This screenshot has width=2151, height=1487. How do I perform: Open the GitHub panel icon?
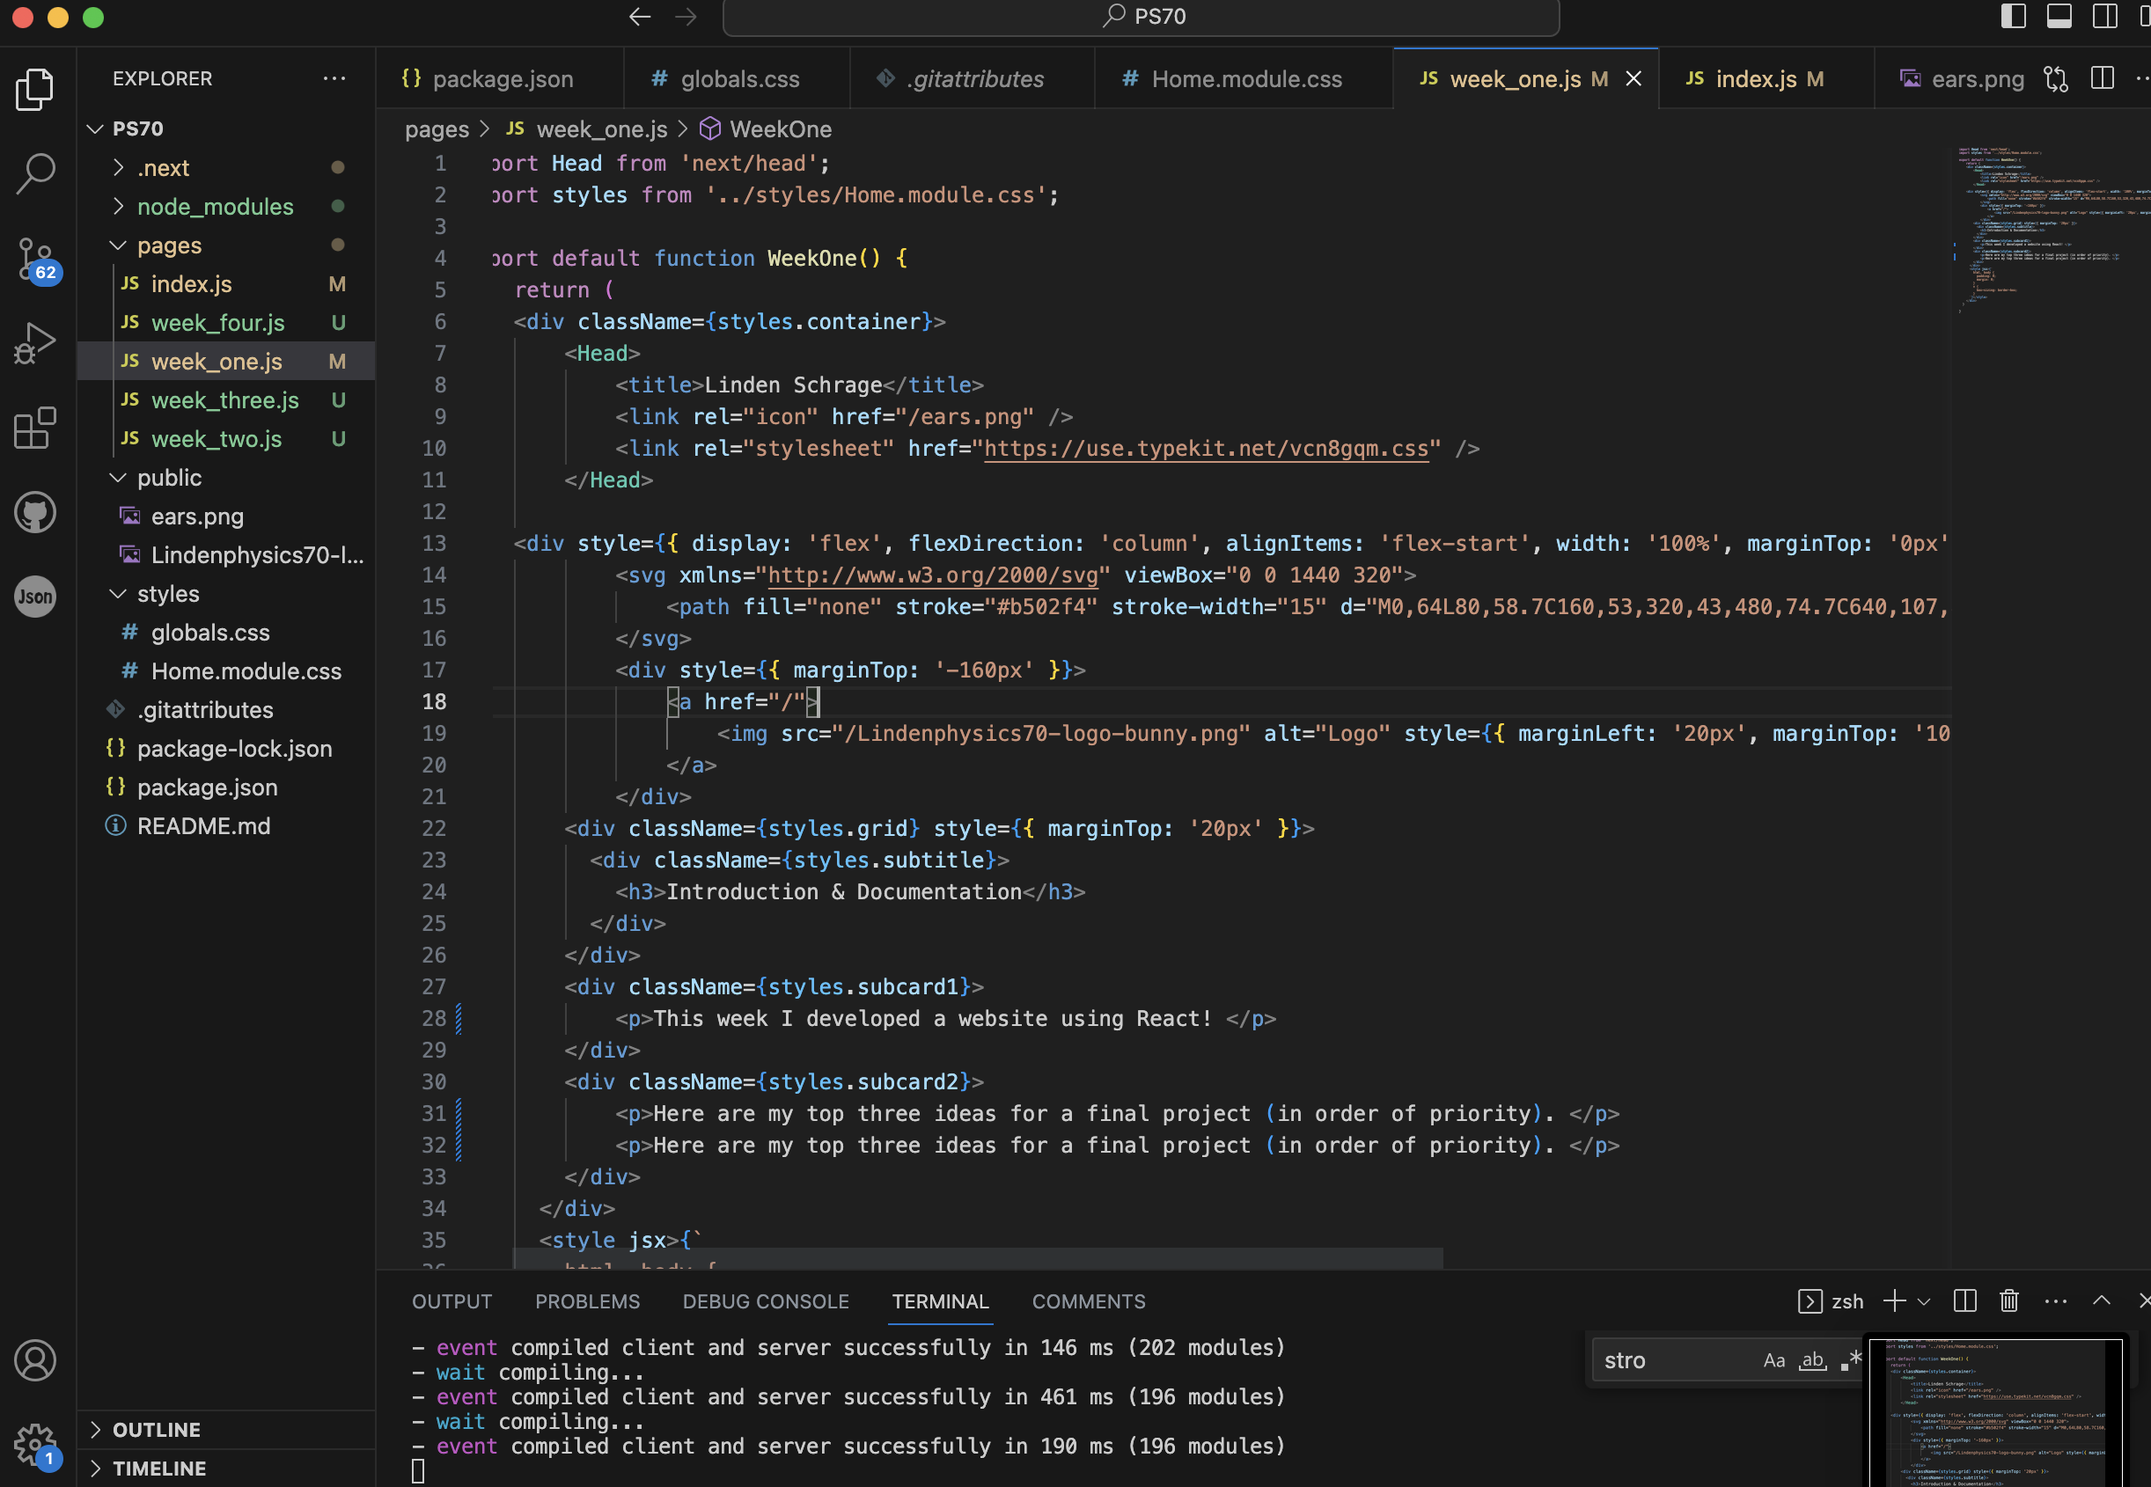pos(35,512)
